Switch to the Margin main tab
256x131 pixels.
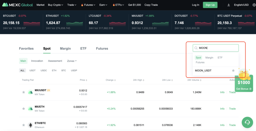pos(65,49)
